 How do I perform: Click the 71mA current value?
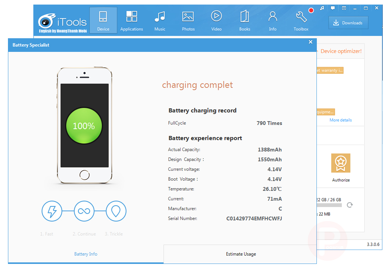274,199
